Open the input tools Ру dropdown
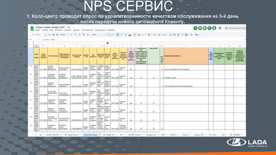 [x=197, y=35]
